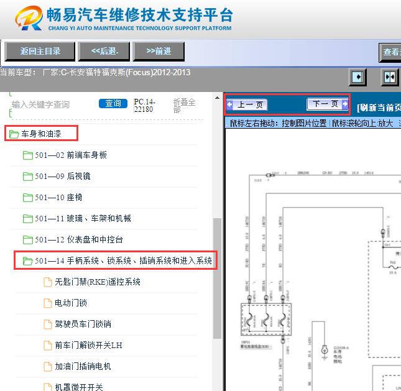Screen dimensions: 401x391
Task: Click the 折叠全部 collapse-all link
Action: point(184,106)
